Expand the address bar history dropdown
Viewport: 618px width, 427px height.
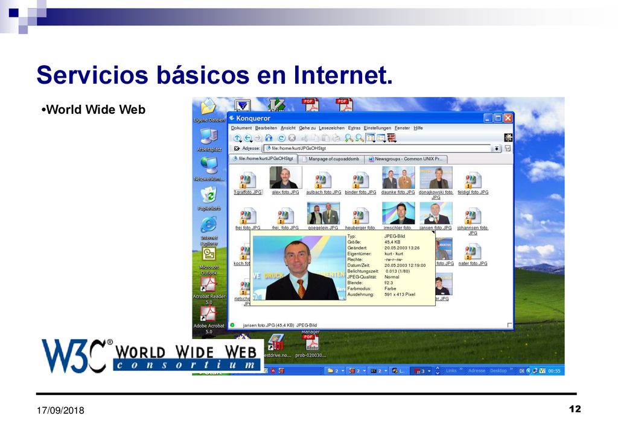pos(497,149)
